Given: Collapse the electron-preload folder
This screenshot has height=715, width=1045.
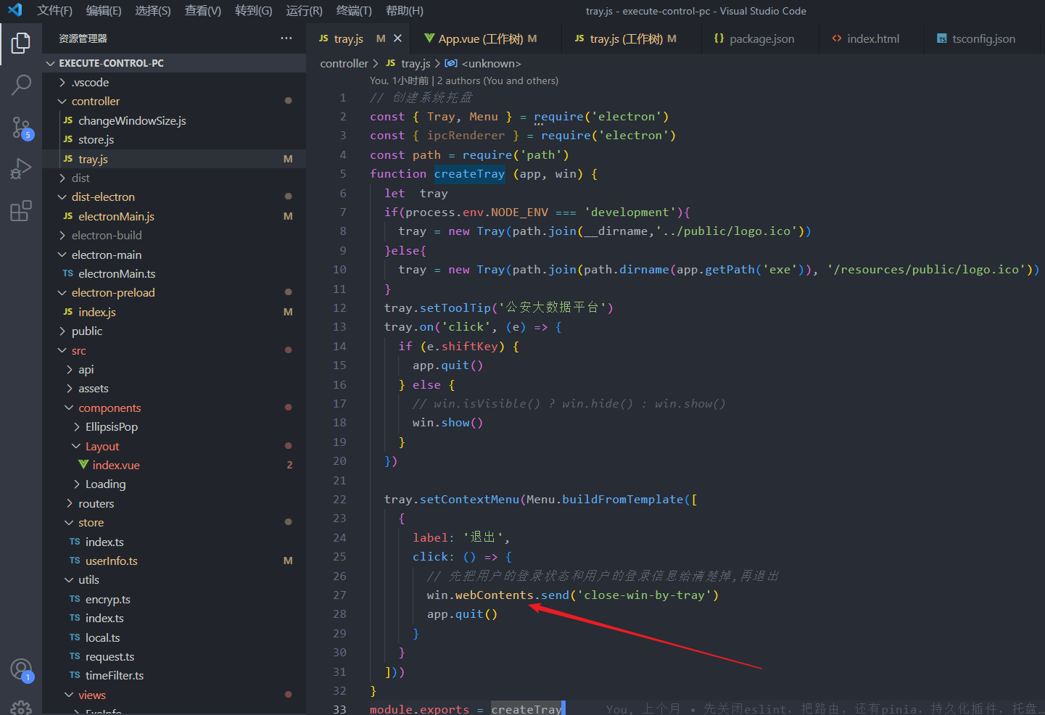Looking at the screenshot, I should click(x=174, y=293).
